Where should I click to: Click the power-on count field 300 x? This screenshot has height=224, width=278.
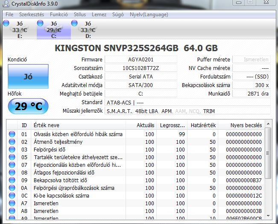point(252,85)
